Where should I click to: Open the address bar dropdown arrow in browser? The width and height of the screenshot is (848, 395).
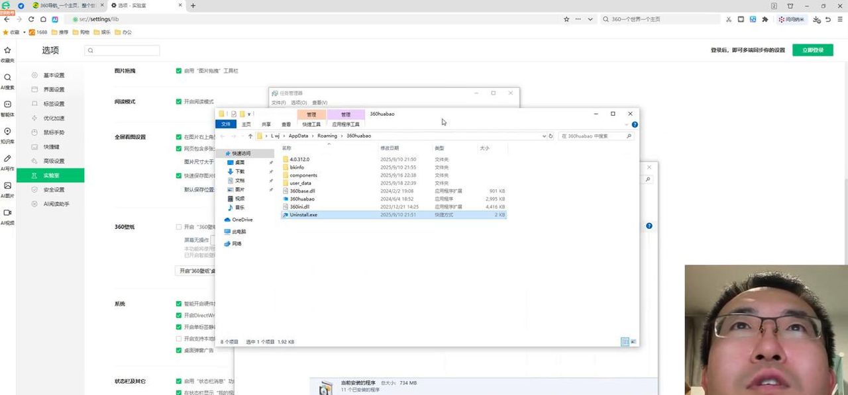[x=590, y=19]
